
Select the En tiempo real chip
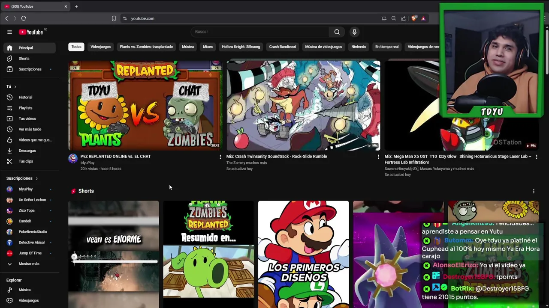coord(387,47)
